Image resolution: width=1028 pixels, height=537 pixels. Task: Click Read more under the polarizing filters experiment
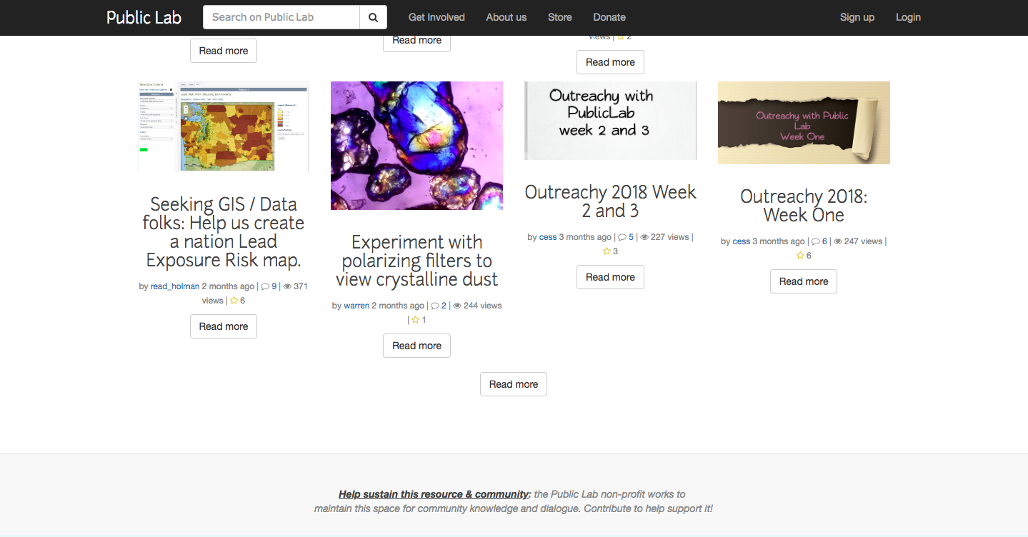pos(416,345)
